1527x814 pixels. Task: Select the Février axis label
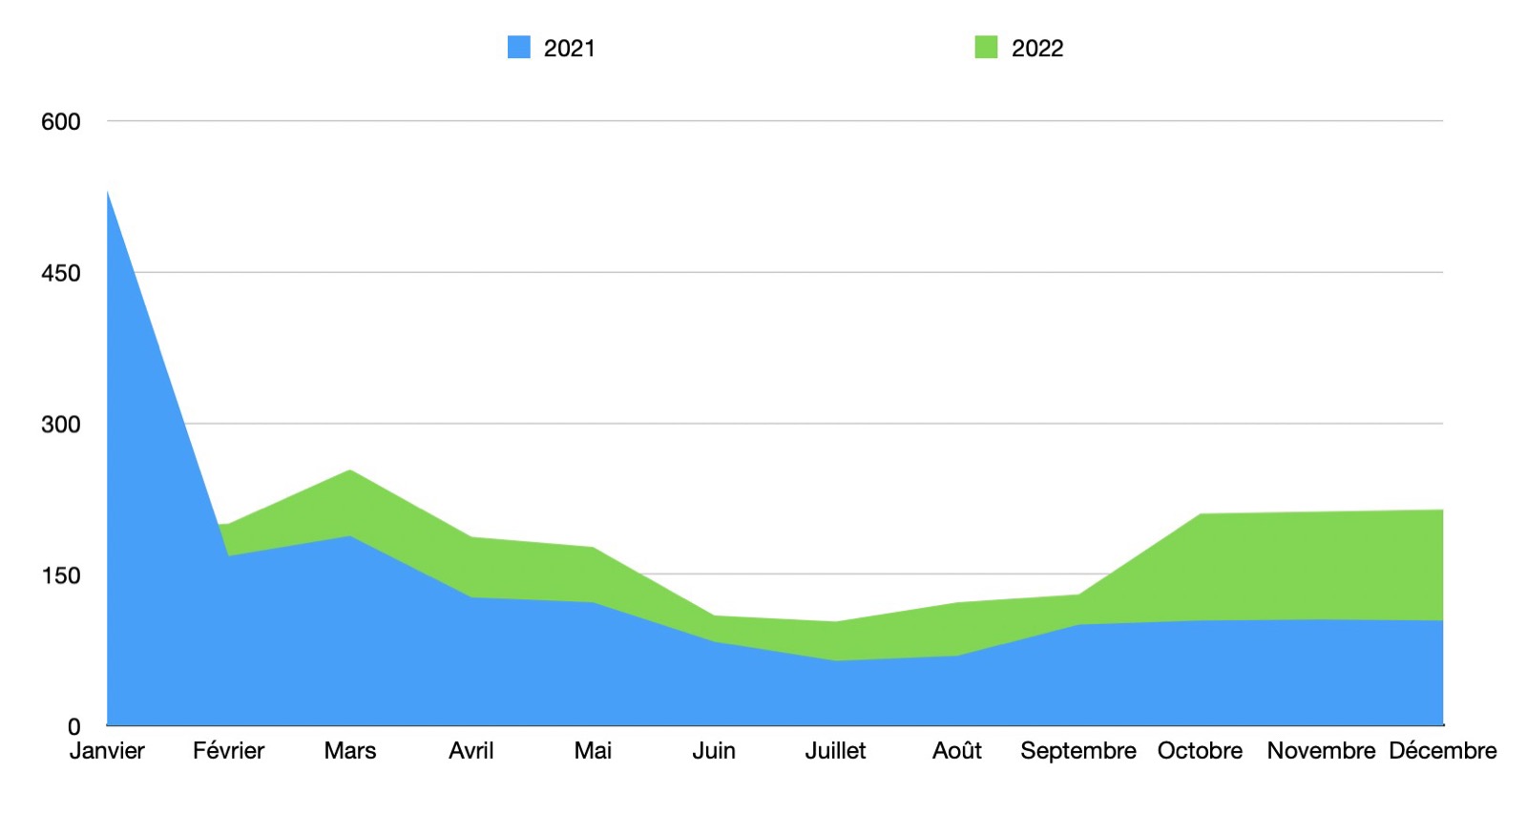click(228, 751)
